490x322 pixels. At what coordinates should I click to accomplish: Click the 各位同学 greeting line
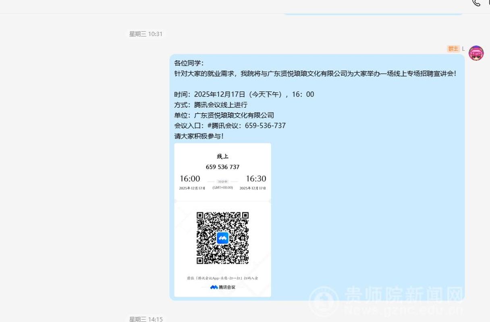point(189,63)
